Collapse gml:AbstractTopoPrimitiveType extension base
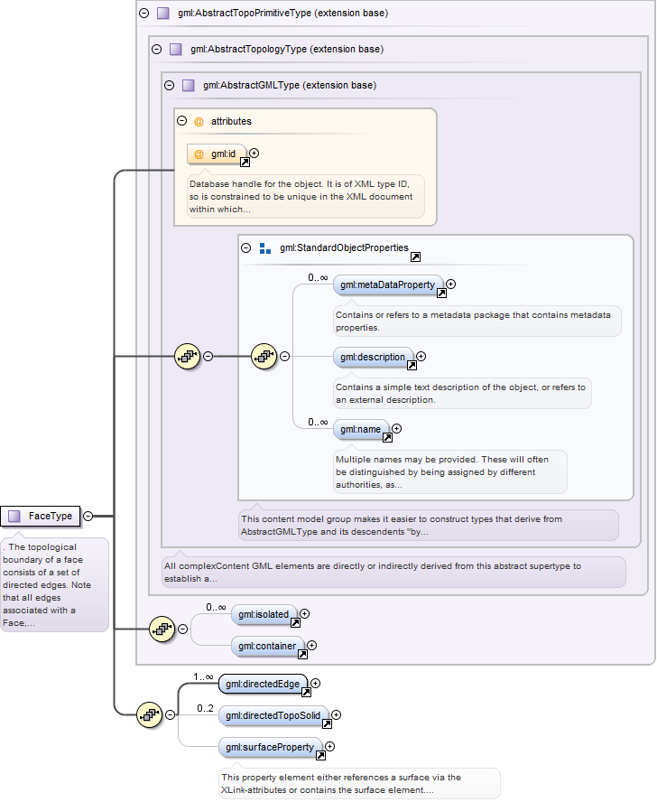This screenshot has width=657, height=802. click(x=144, y=13)
